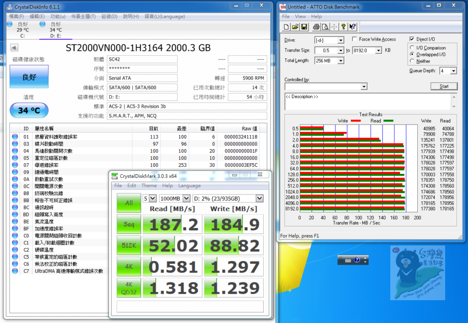Image resolution: width=468 pixels, height=323 pixels.
Task: Open the Drive dropdown in ATTO
Action: click(340, 40)
